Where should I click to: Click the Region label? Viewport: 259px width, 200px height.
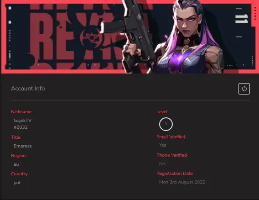tap(18, 156)
